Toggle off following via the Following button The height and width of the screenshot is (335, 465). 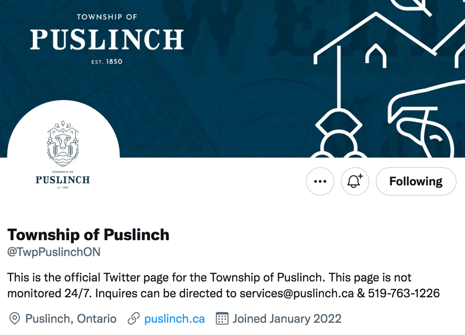(415, 181)
